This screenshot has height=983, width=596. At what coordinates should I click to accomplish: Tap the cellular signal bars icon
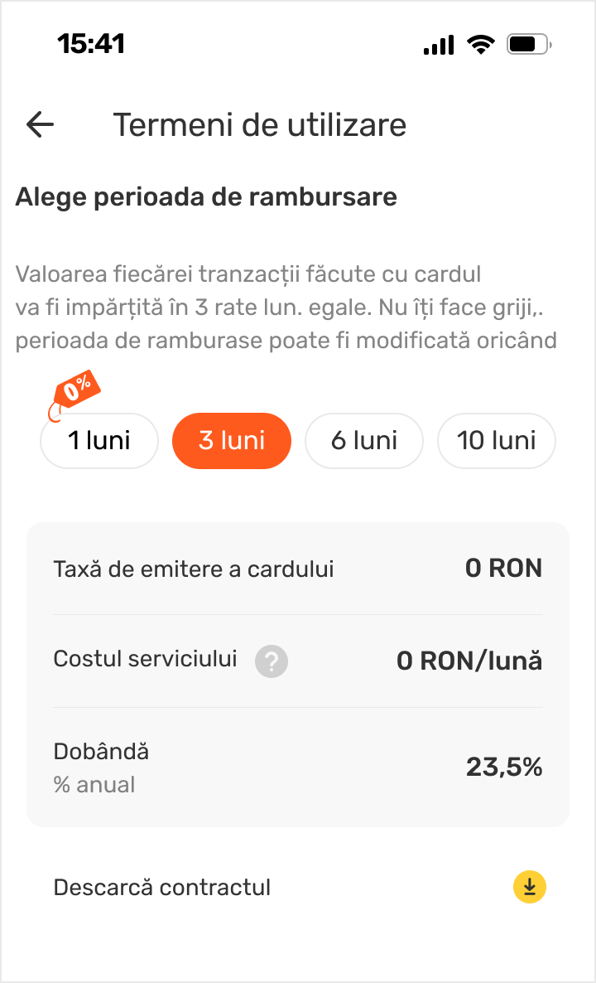click(x=439, y=45)
